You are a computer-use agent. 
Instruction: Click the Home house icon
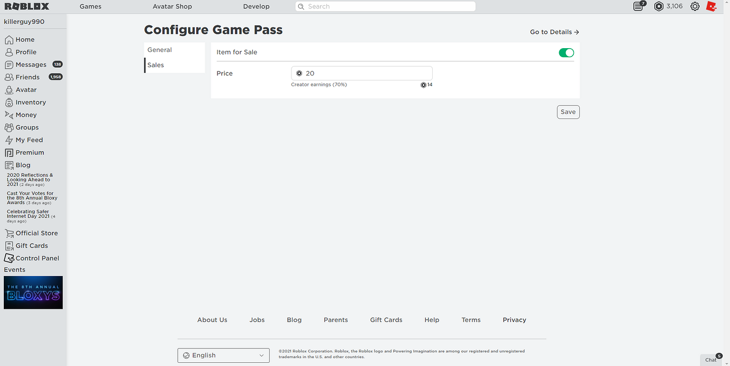9,40
